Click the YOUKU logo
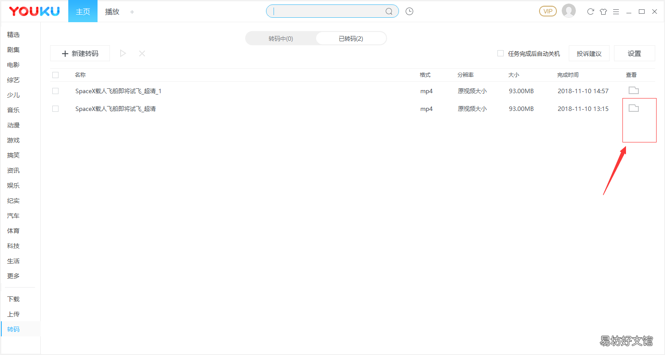Viewport: 665px width, 355px height. pyautogui.click(x=34, y=11)
